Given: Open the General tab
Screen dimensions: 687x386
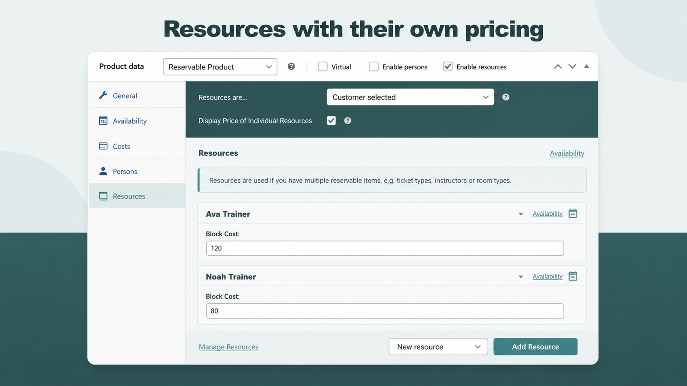Looking at the screenshot, I should [x=137, y=96].
